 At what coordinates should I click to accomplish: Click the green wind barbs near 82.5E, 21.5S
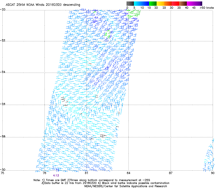tap(108, 34)
